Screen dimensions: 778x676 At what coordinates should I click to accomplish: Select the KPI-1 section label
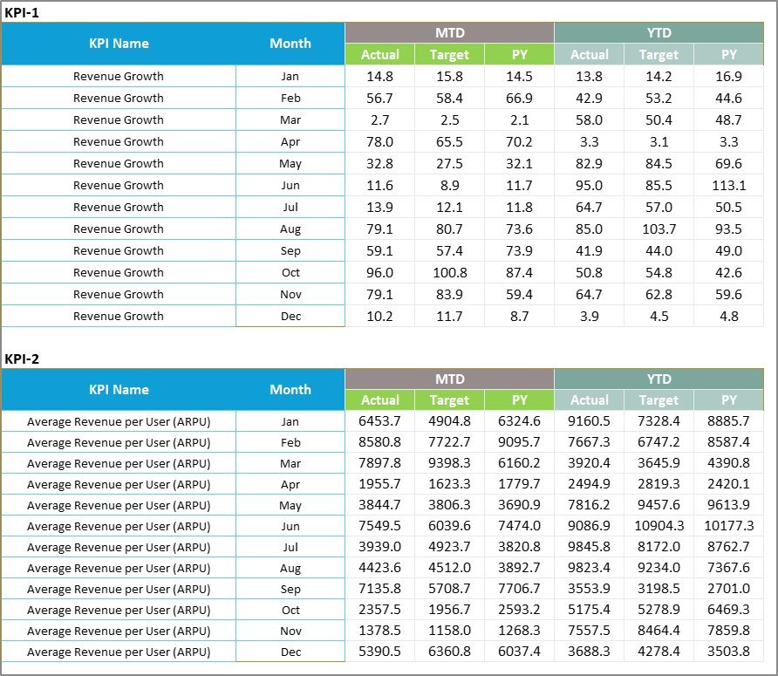click(21, 12)
